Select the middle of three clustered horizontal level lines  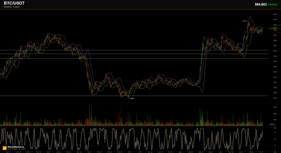134,54
